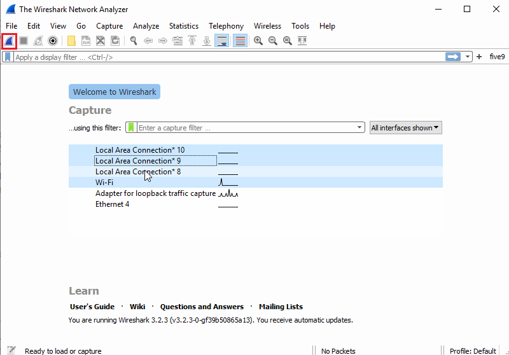Image resolution: width=509 pixels, height=355 pixels.
Task: Open display filter history dropdown
Action: [468, 57]
